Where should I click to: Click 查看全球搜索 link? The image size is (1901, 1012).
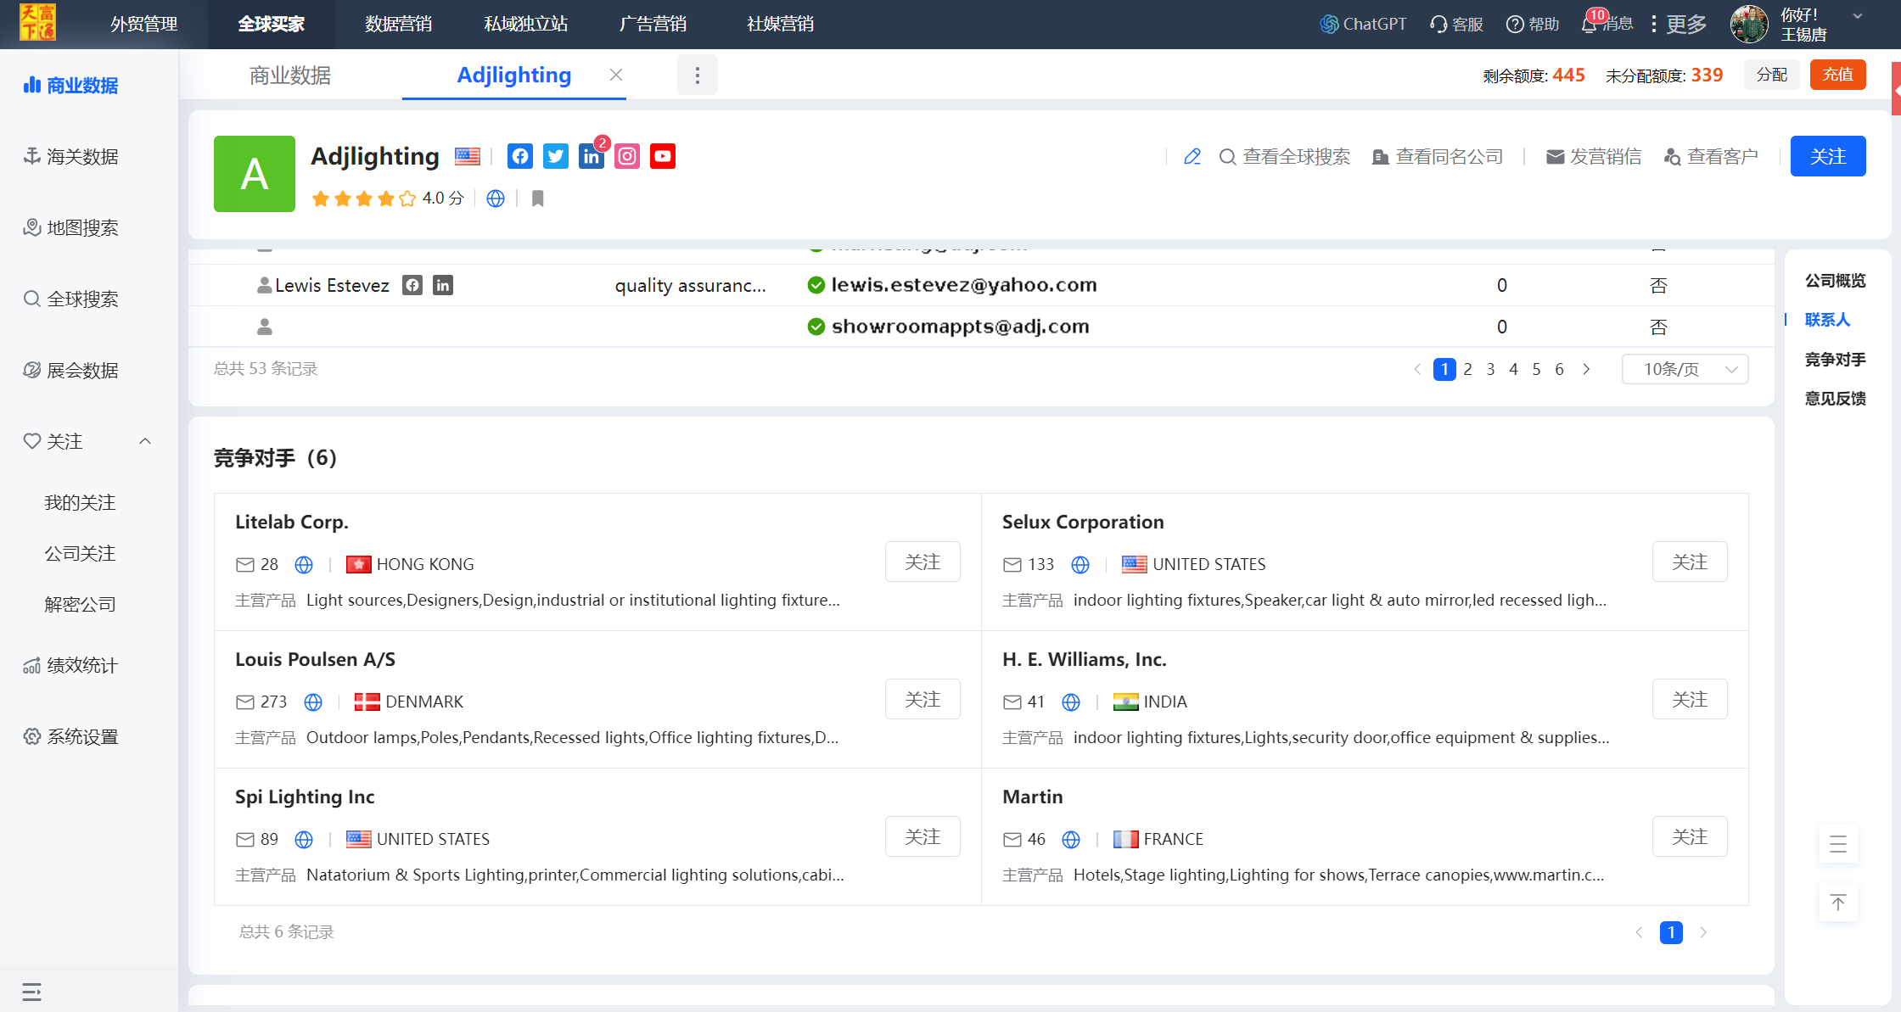[x=1285, y=157]
